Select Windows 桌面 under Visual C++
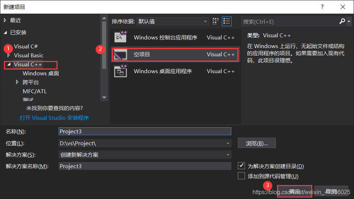Image resolution: width=354 pixels, height=199 pixels. point(41,74)
